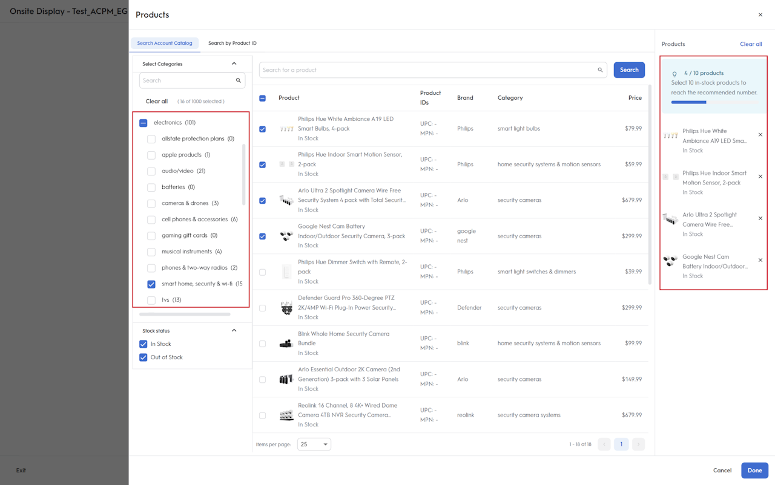775x485 pixels.
Task: Click Exit in the background Onsite Display page
Action: [21, 470]
